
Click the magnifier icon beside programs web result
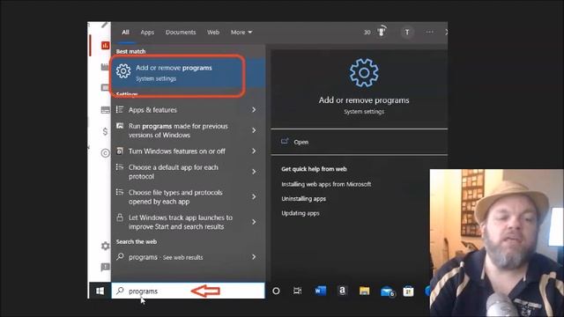[x=120, y=256]
